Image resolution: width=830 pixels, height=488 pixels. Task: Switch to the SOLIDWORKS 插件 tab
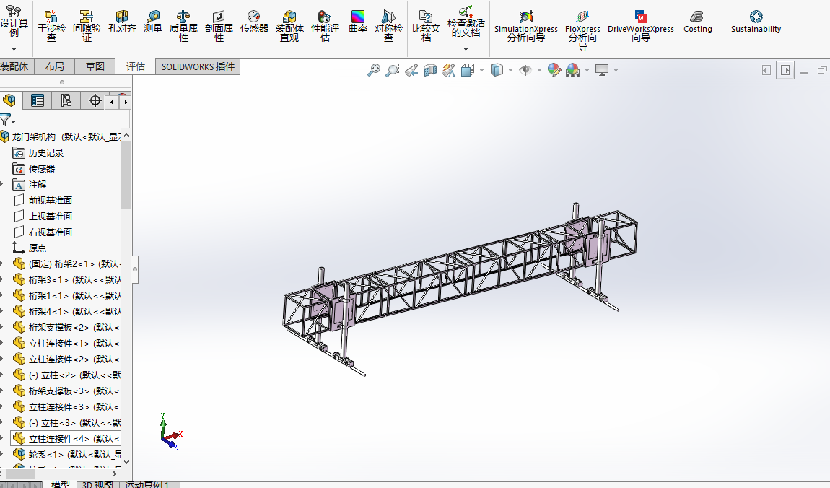(x=198, y=66)
